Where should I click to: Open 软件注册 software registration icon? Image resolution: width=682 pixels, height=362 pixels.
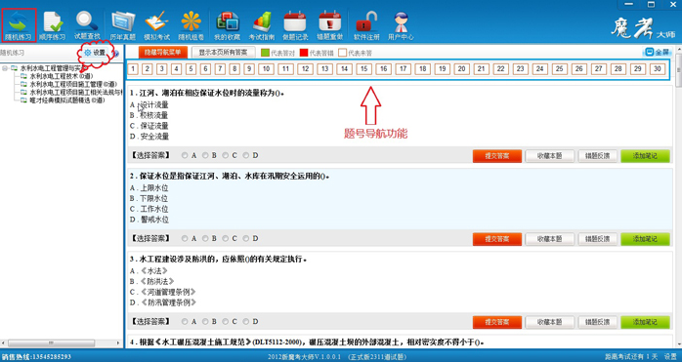tap(366, 25)
